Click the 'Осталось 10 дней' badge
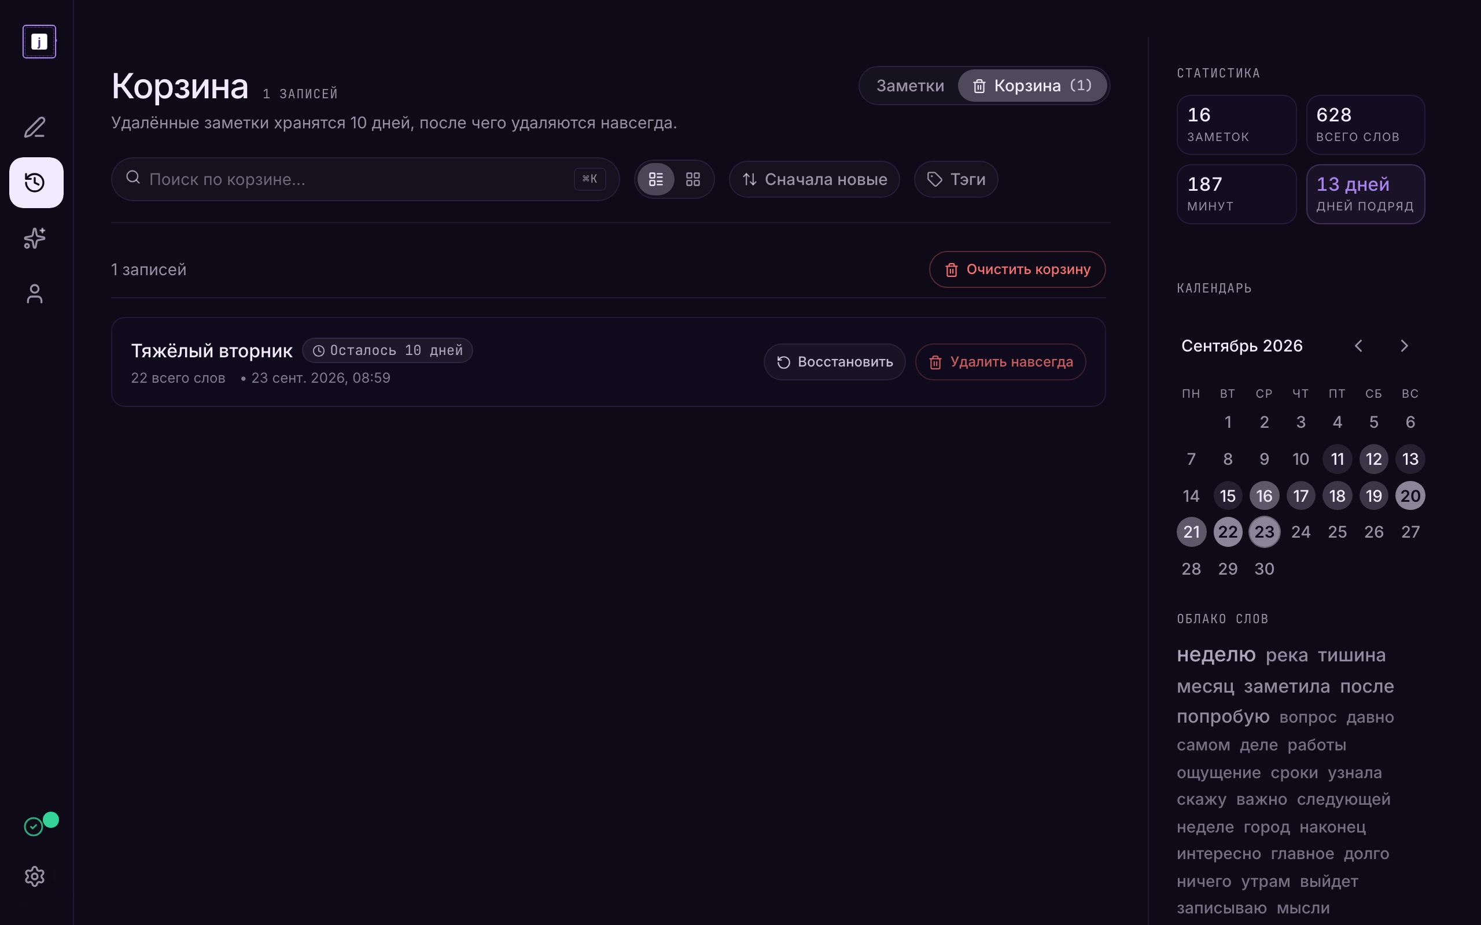The height and width of the screenshot is (925, 1481). click(x=388, y=350)
